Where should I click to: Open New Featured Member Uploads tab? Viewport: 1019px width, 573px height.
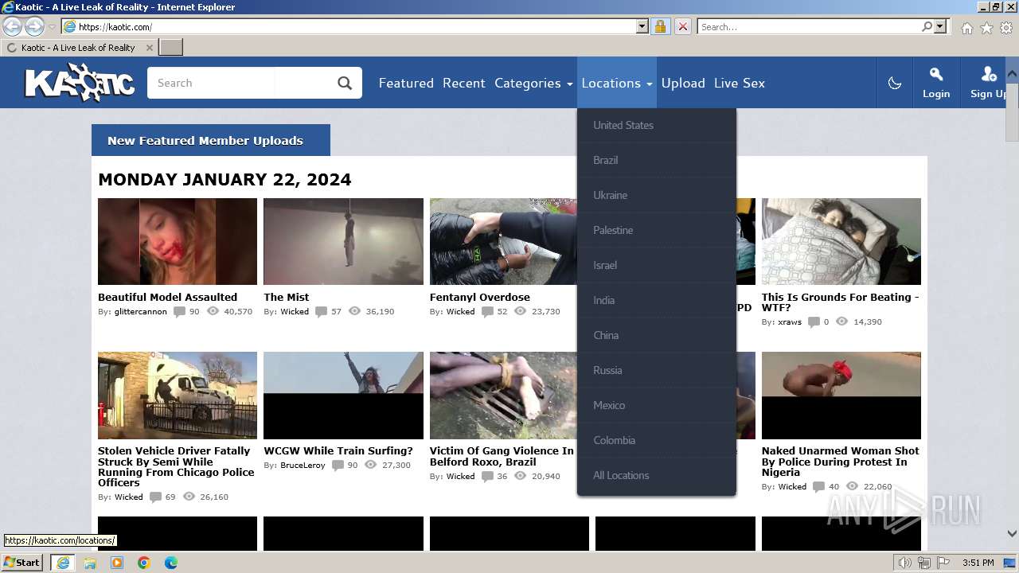click(211, 140)
